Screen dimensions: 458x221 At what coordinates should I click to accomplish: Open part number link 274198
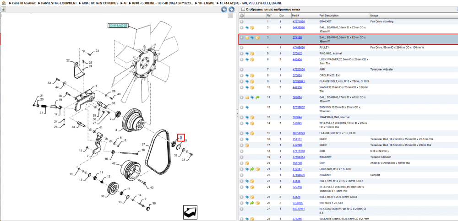pos(297,38)
